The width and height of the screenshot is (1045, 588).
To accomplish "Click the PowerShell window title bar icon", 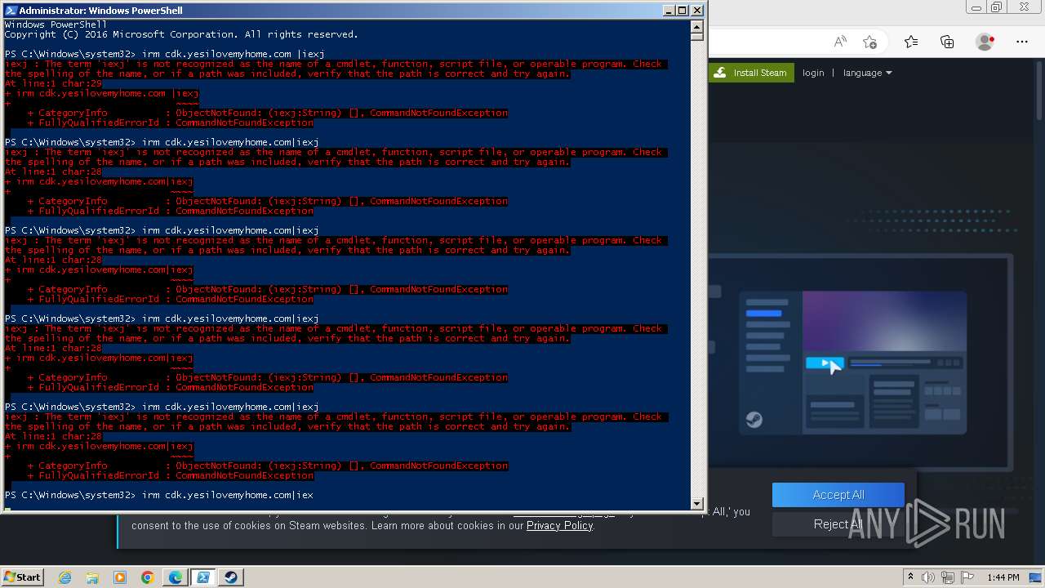I will [10, 11].
